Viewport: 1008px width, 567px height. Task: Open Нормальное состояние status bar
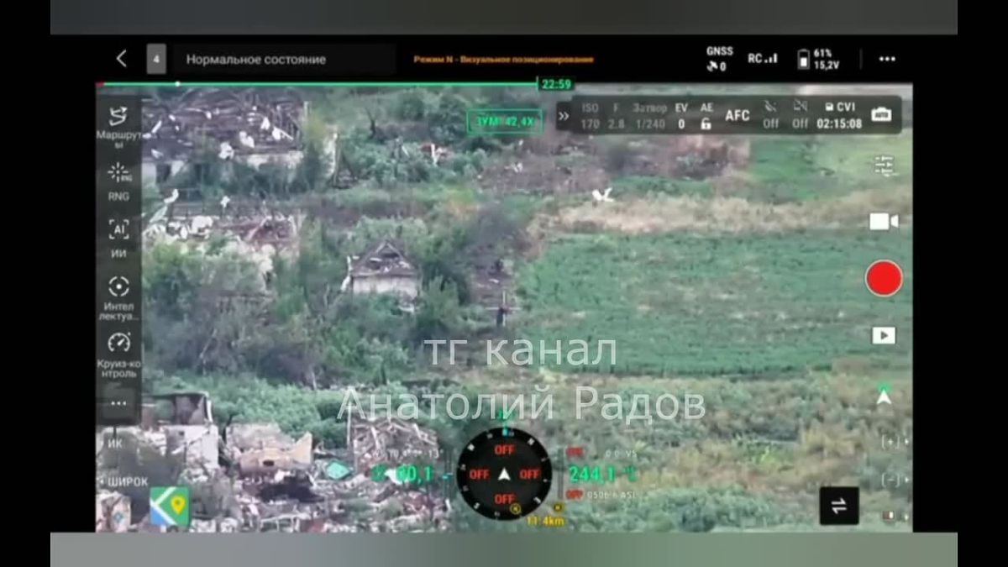284,60
